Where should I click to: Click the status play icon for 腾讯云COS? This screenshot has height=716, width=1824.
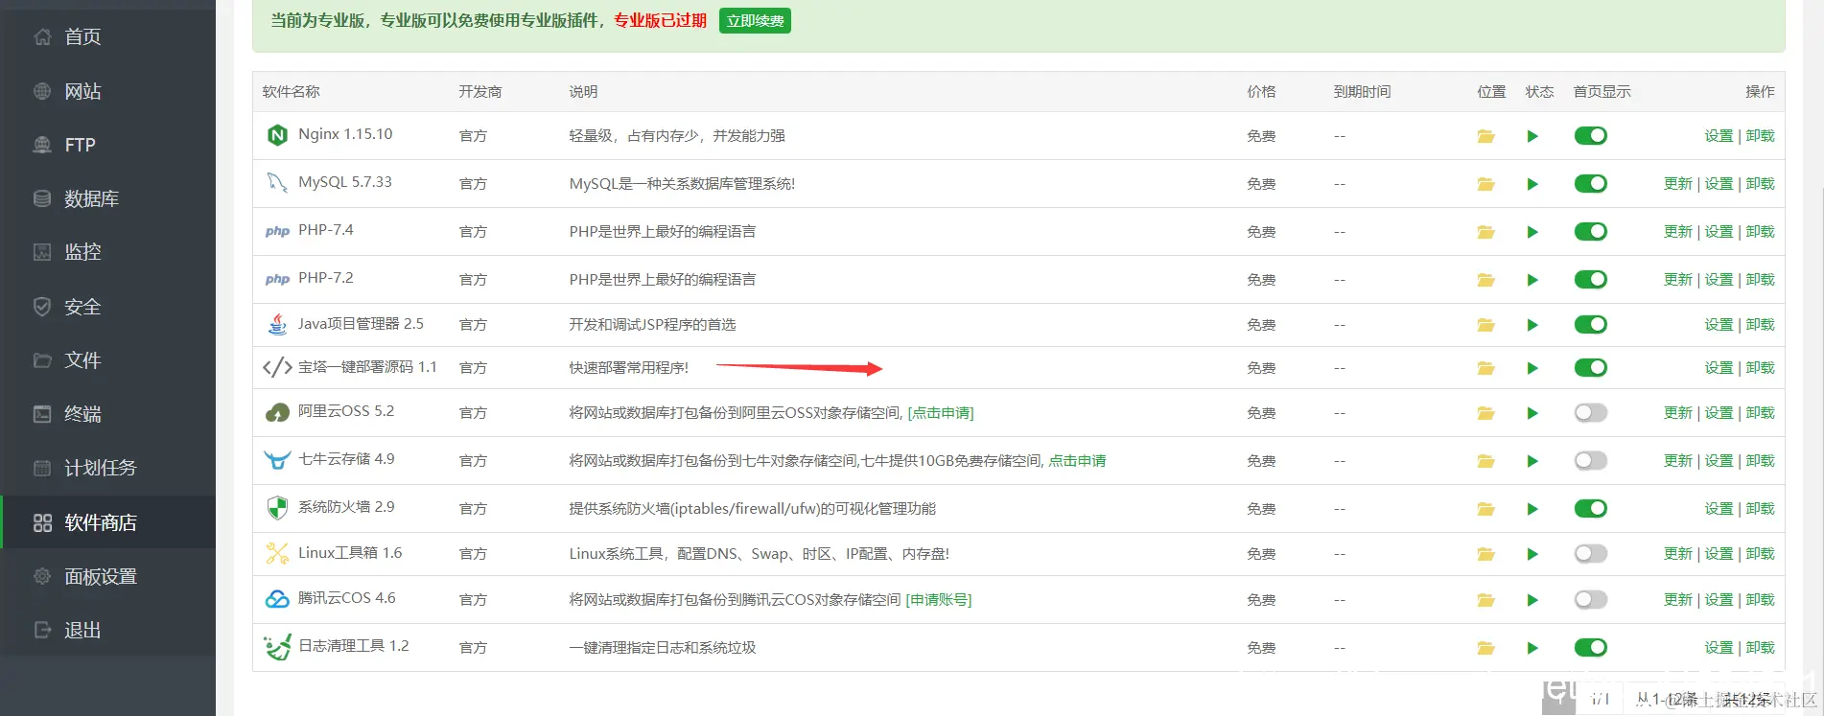click(1532, 600)
